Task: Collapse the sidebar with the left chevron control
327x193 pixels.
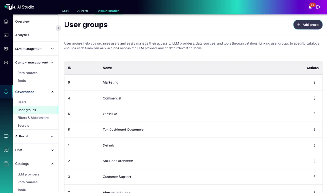Action: point(58,28)
